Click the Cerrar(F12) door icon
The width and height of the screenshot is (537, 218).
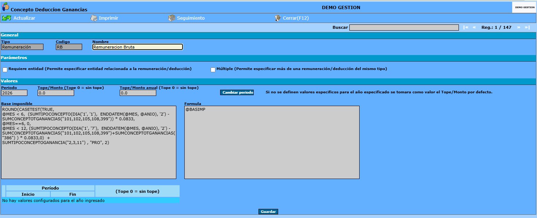(277, 18)
